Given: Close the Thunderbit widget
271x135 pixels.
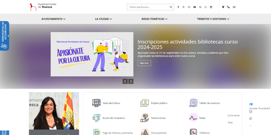Looking at the screenshot, I should point(250,126).
